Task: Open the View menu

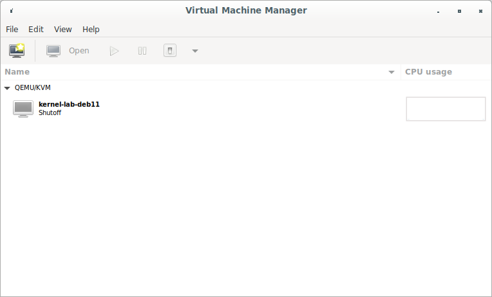Action: 62,29
